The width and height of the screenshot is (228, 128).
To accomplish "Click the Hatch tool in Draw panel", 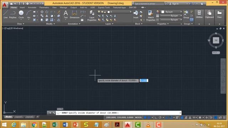I will [34, 20].
